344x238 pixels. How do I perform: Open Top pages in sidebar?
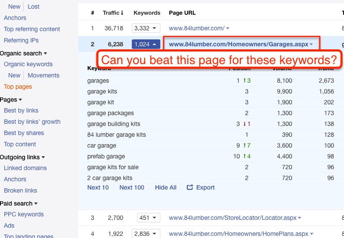click(x=18, y=87)
